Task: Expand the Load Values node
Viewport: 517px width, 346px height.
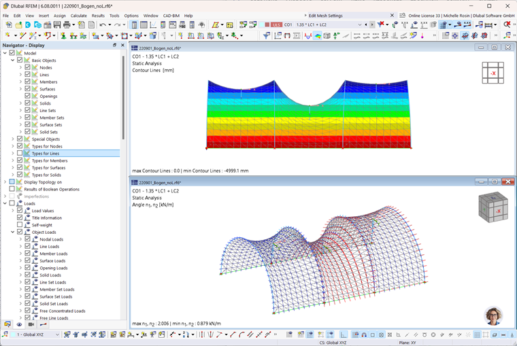Action: click(x=12, y=210)
